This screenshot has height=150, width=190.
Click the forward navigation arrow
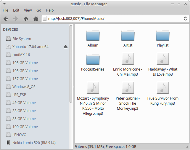point(16,19)
